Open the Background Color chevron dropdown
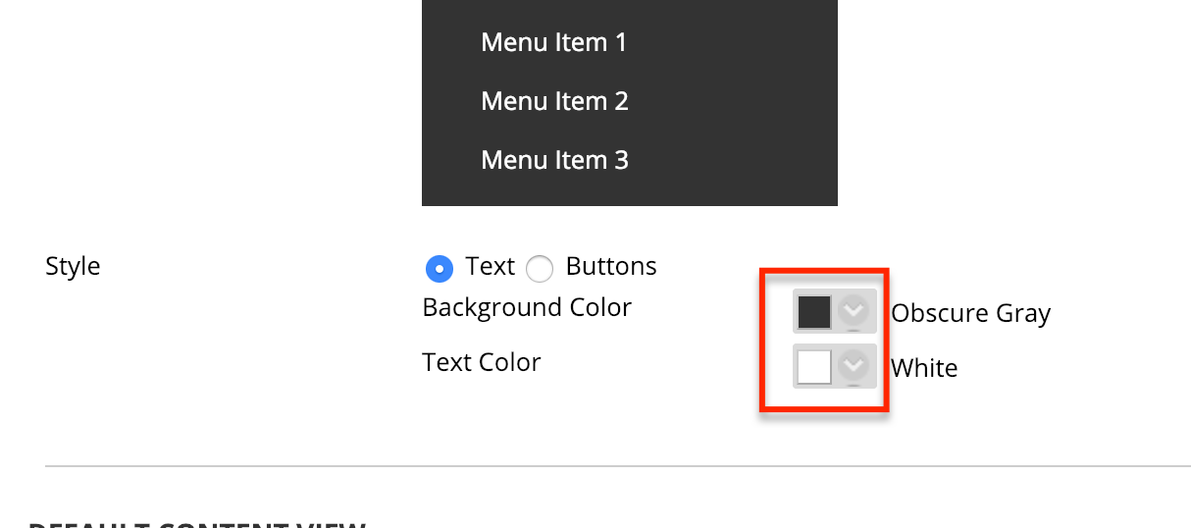Image resolution: width=1191 pixels, height=528 pixels. tap(854, 312)
